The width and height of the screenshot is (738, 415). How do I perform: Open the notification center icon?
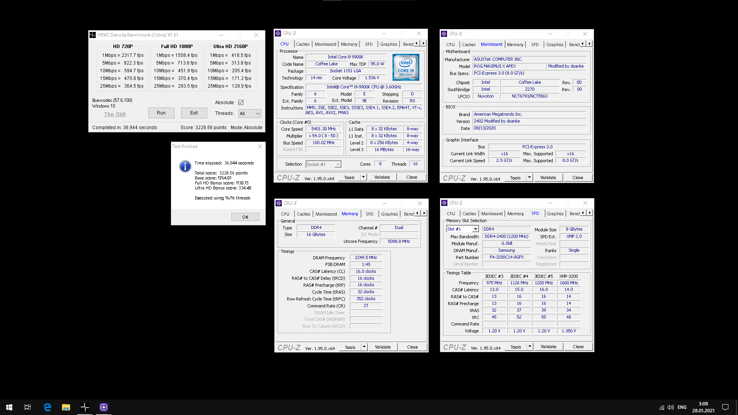click(x=725, y=407)
